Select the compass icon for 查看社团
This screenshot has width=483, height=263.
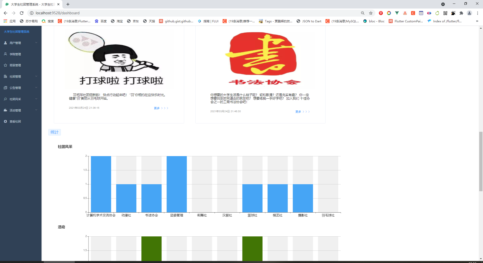pyautogui.click(x=5, y=121)
